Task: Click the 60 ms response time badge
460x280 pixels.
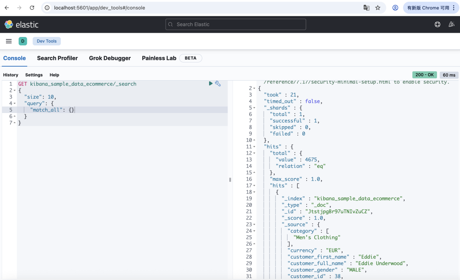Action: (449, 75)
